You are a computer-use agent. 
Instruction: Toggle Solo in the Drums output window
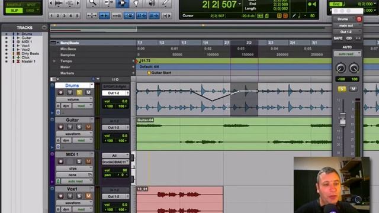(x=342, y=89)
